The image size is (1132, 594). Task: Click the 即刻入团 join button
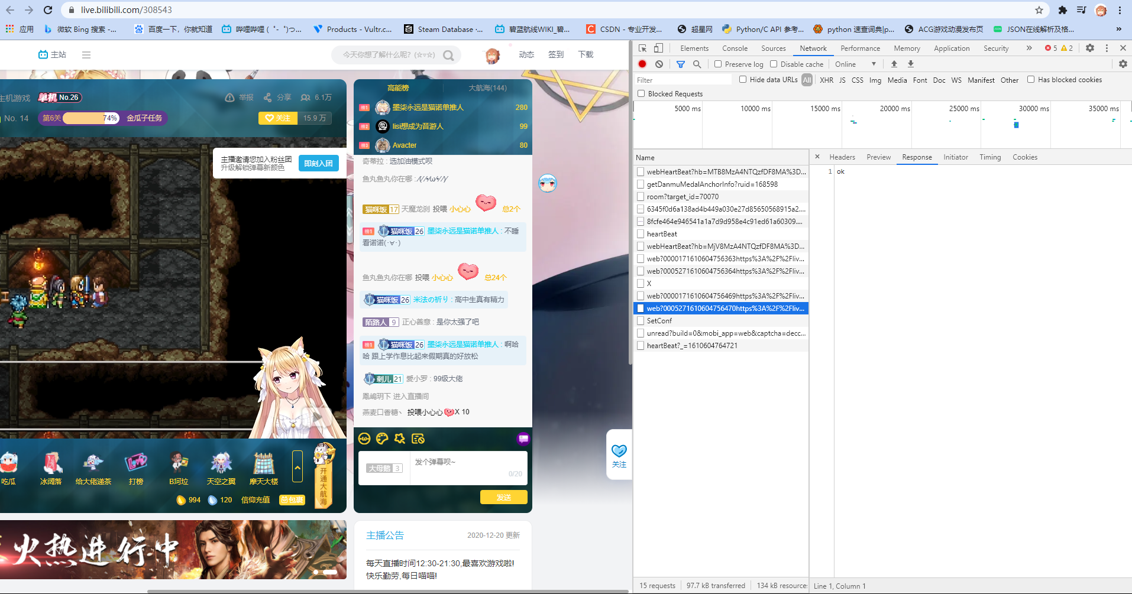[x=319, y=163]
